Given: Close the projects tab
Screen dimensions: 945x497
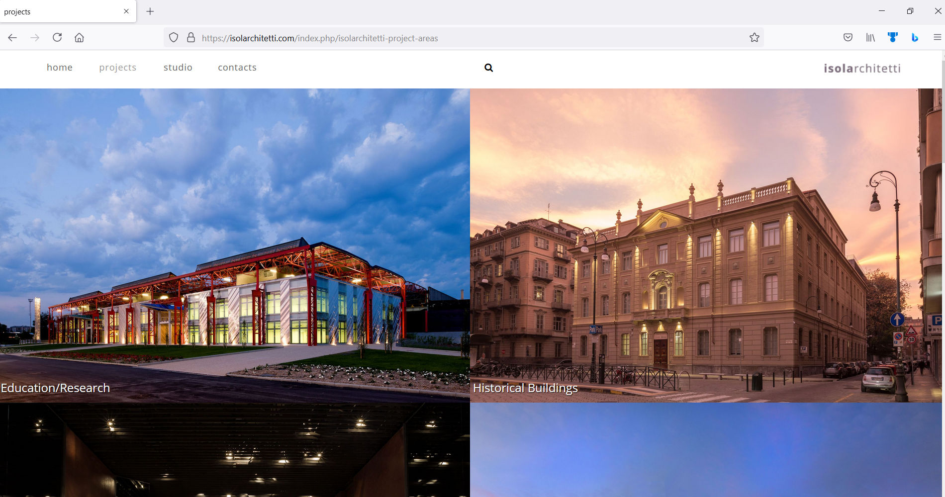Looking at the screenshot, I should pos(126,11).
